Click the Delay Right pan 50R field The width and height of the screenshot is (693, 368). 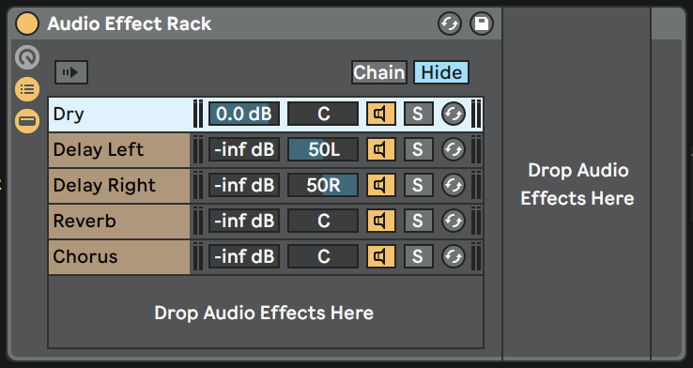(x=323, y=186)
